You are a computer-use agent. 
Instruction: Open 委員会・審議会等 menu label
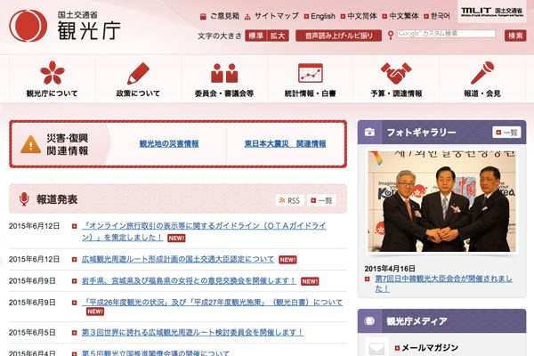pyautogui.click(x=224, y=93)
